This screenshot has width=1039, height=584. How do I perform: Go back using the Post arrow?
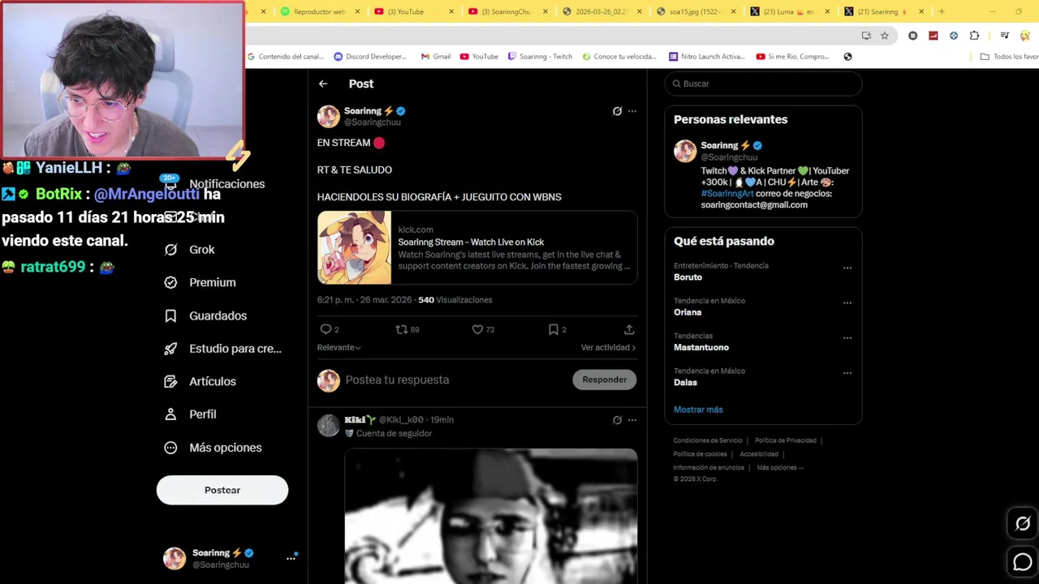tap(323, 84)
